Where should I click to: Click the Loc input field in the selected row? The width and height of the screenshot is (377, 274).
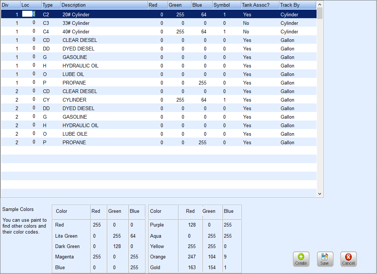(29, 14)
